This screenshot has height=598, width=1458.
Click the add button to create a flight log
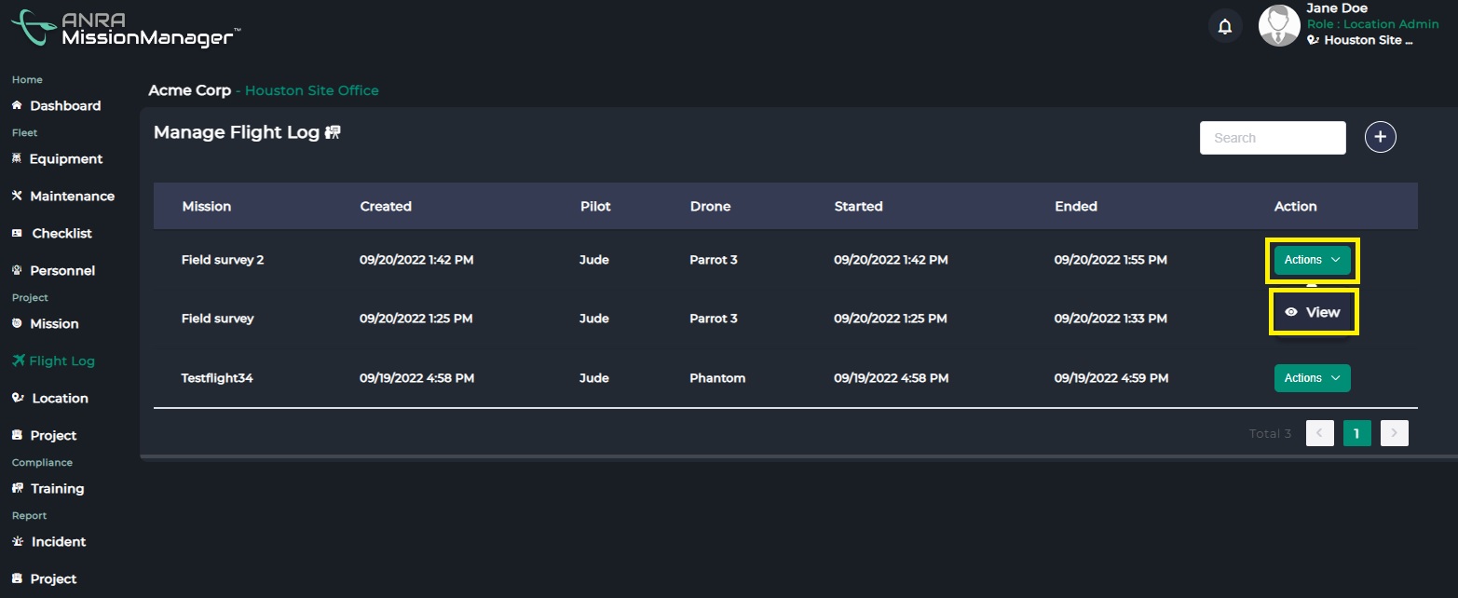(x=1380, y=137)
